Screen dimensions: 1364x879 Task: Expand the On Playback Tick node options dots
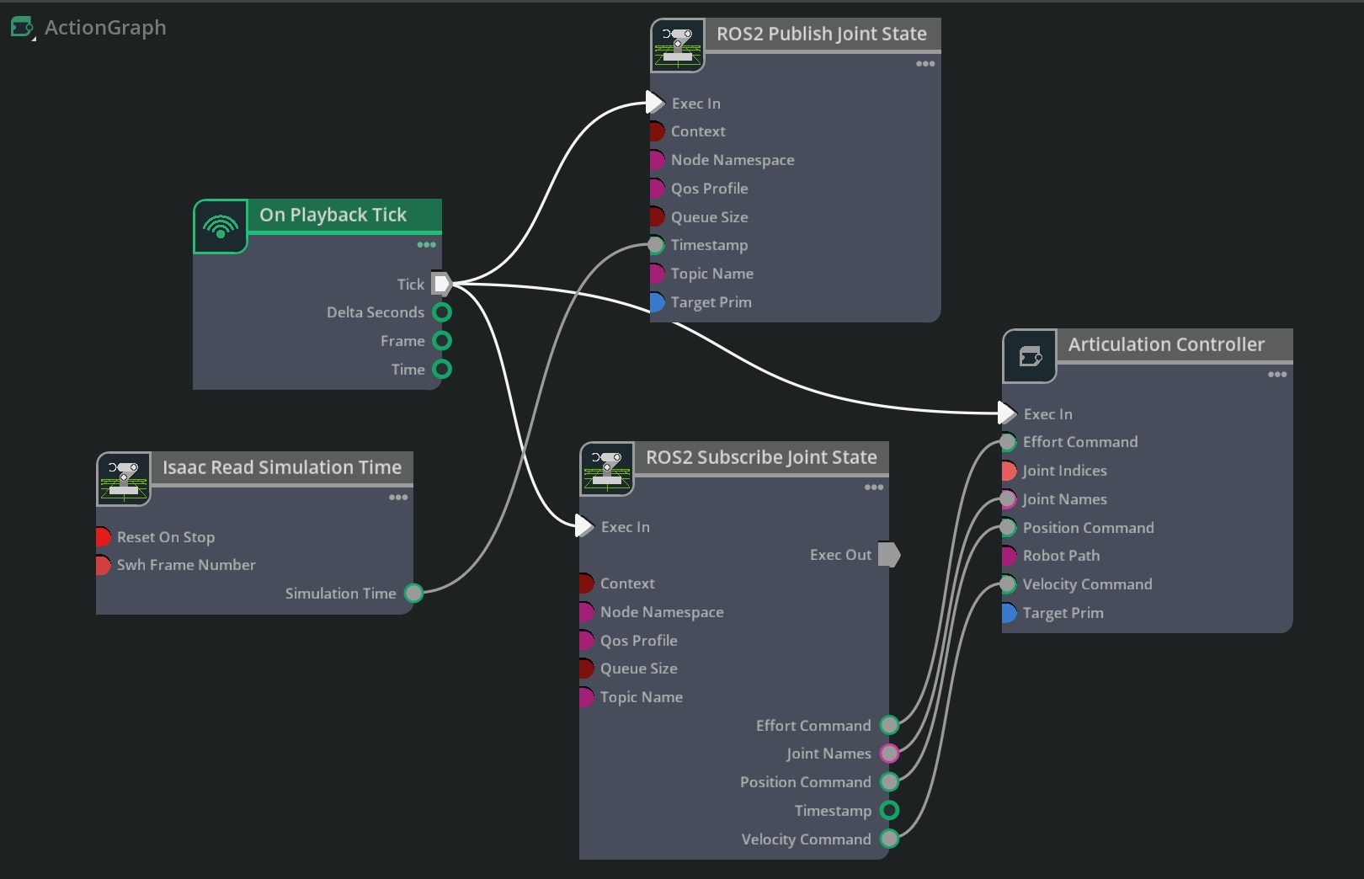[x=427, y=245]
